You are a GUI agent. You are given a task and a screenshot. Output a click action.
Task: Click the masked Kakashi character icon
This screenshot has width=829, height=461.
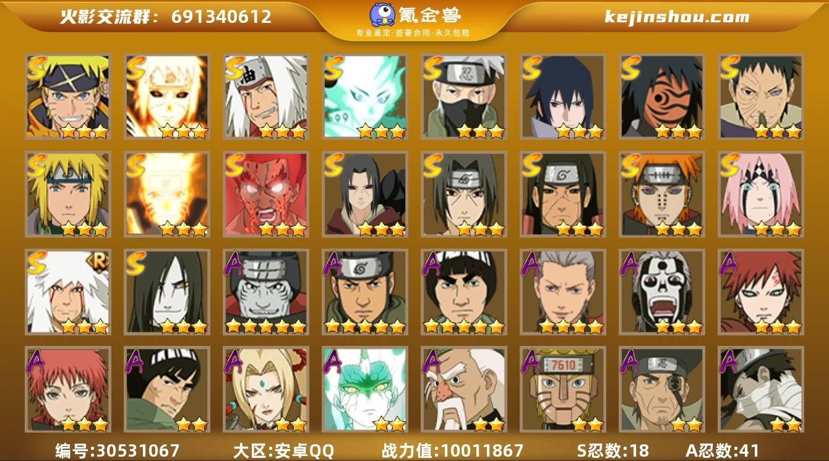coord(464,97)
